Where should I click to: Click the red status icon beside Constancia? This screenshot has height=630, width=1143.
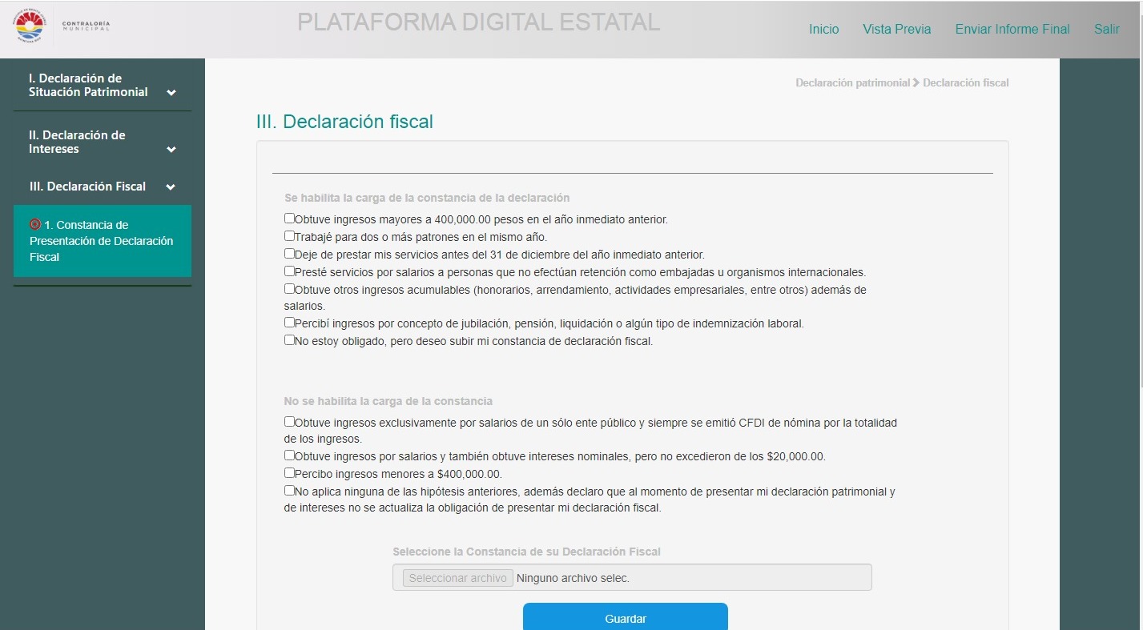(35, 225)
